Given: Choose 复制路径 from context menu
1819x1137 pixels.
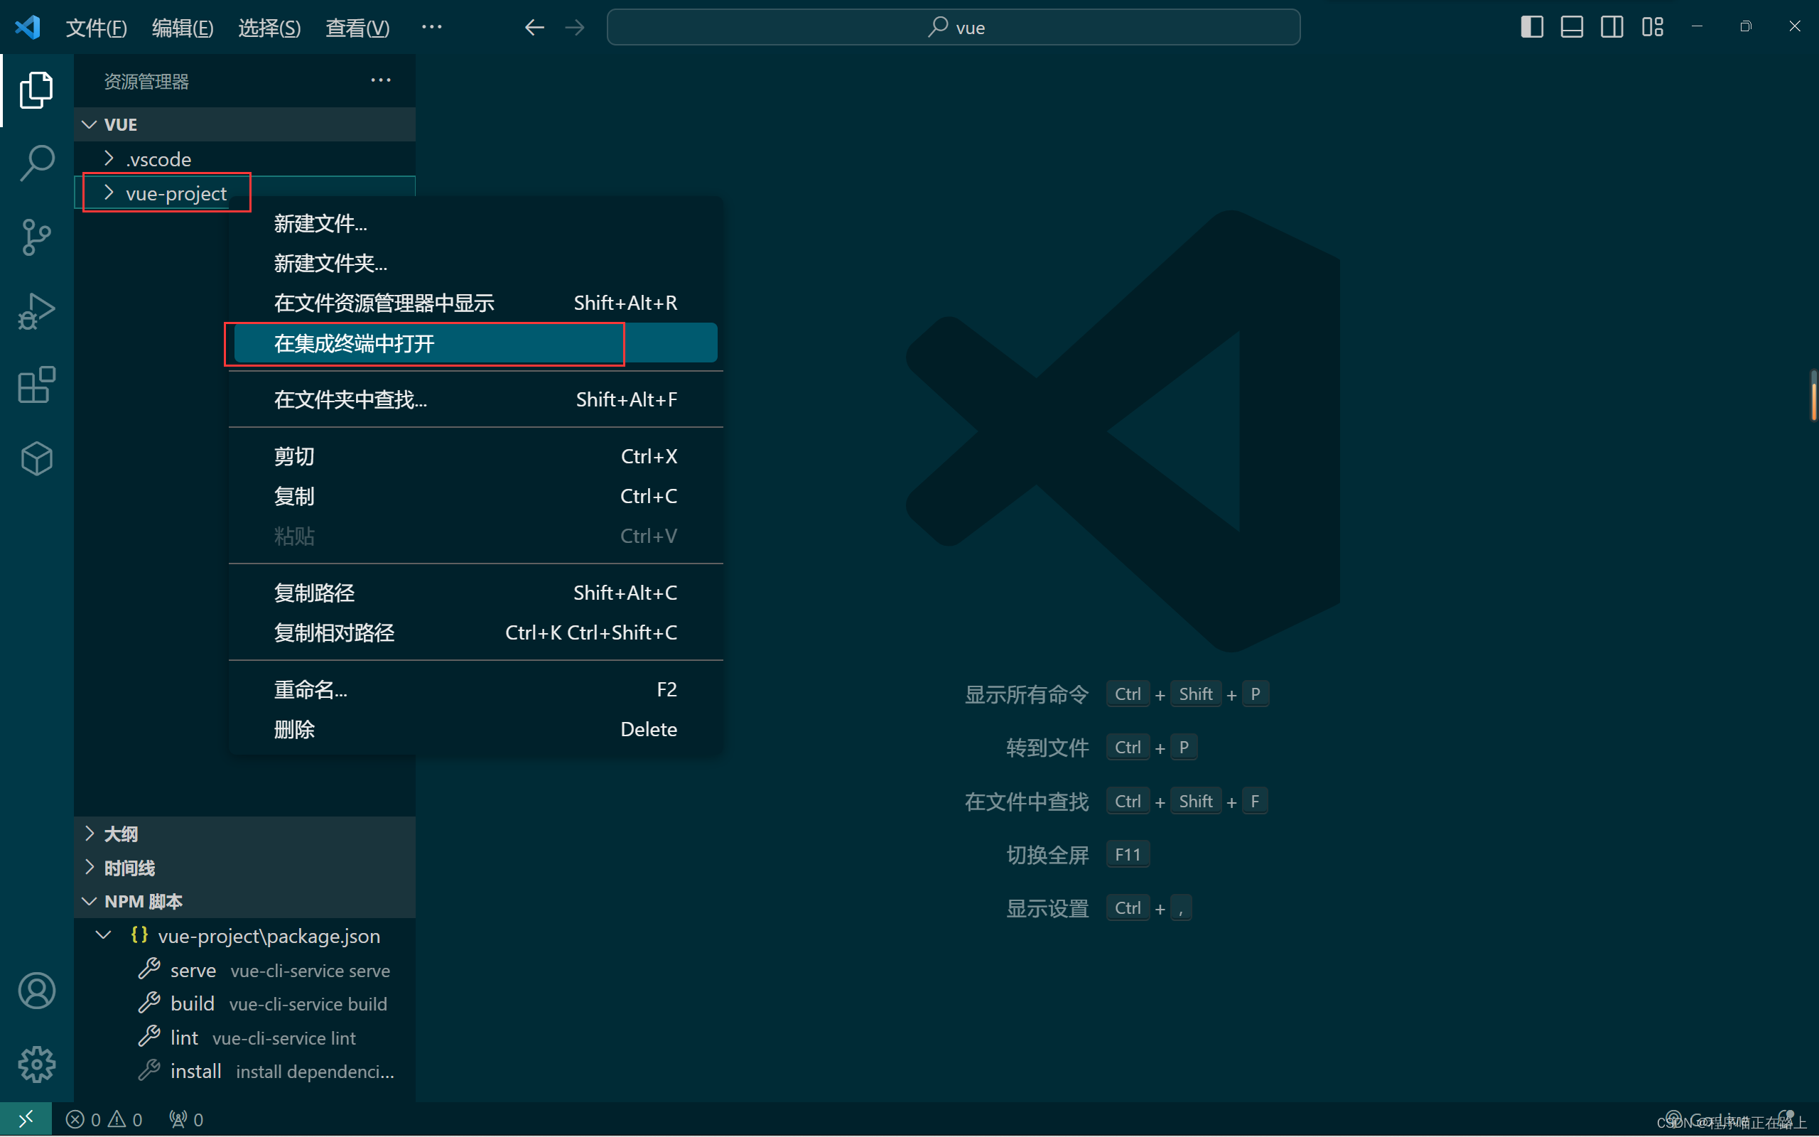Looking at the screenshot, I should pos(476,593).
